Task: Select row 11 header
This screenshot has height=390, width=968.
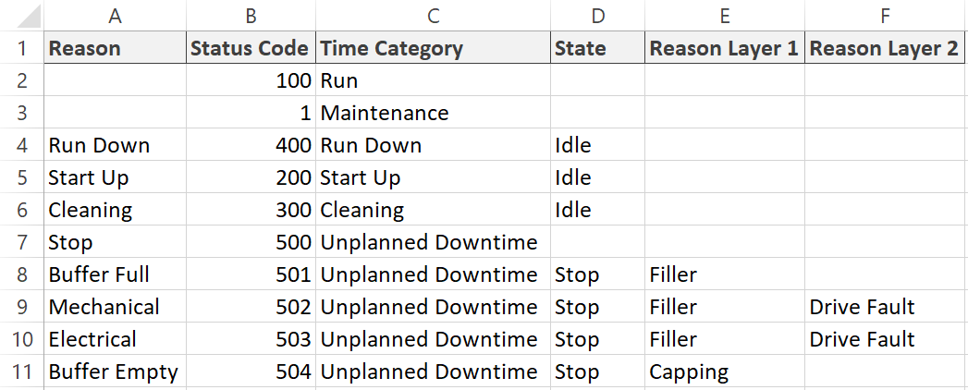Action: pyautogui.click(x=21, y=372)
